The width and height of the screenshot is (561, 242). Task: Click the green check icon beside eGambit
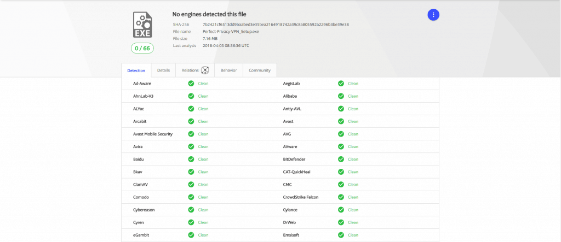coord(191,235)
